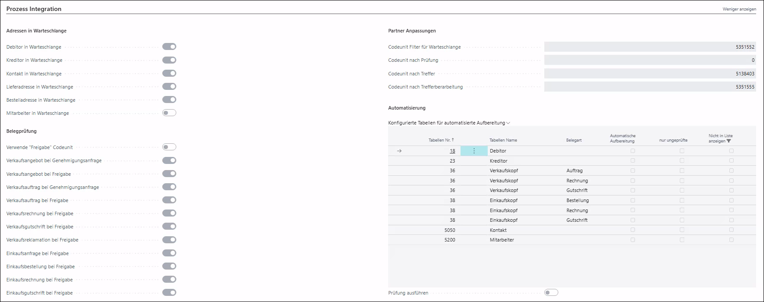This screenshot has width=764, height=302.
Task: Open the Tabellen Name column header menu
Action: (503, 140)
